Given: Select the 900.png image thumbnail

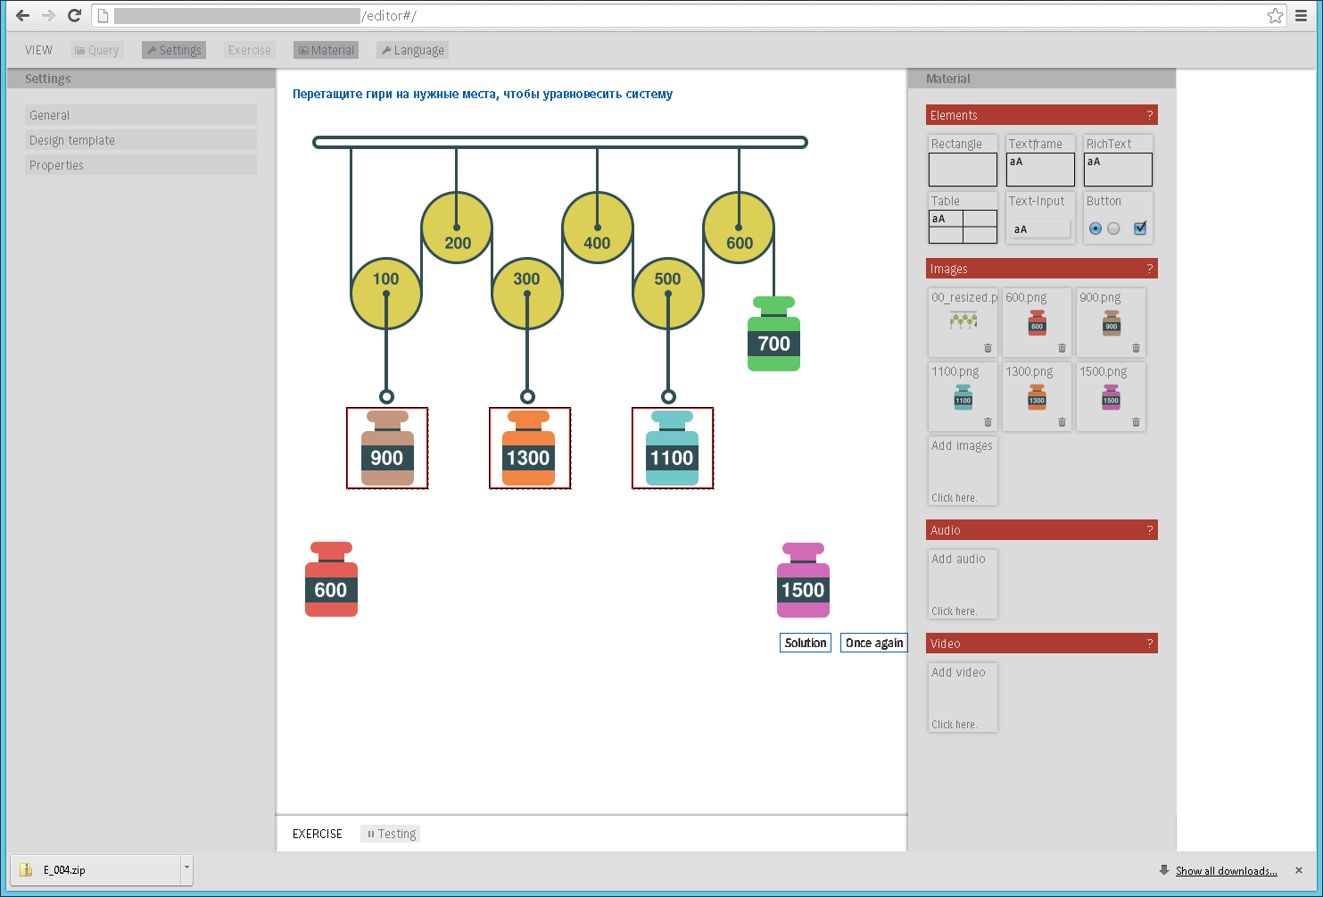Looking at the screenshot, I should coord(1111,321).
